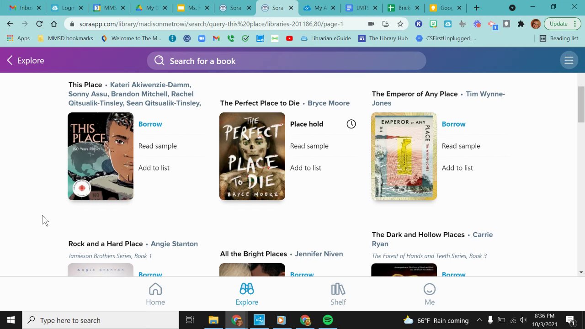Image resolution: width=585 pixels, height=329 pixels.
Task: Open the Reading list panel
Action: click(559, 38)
